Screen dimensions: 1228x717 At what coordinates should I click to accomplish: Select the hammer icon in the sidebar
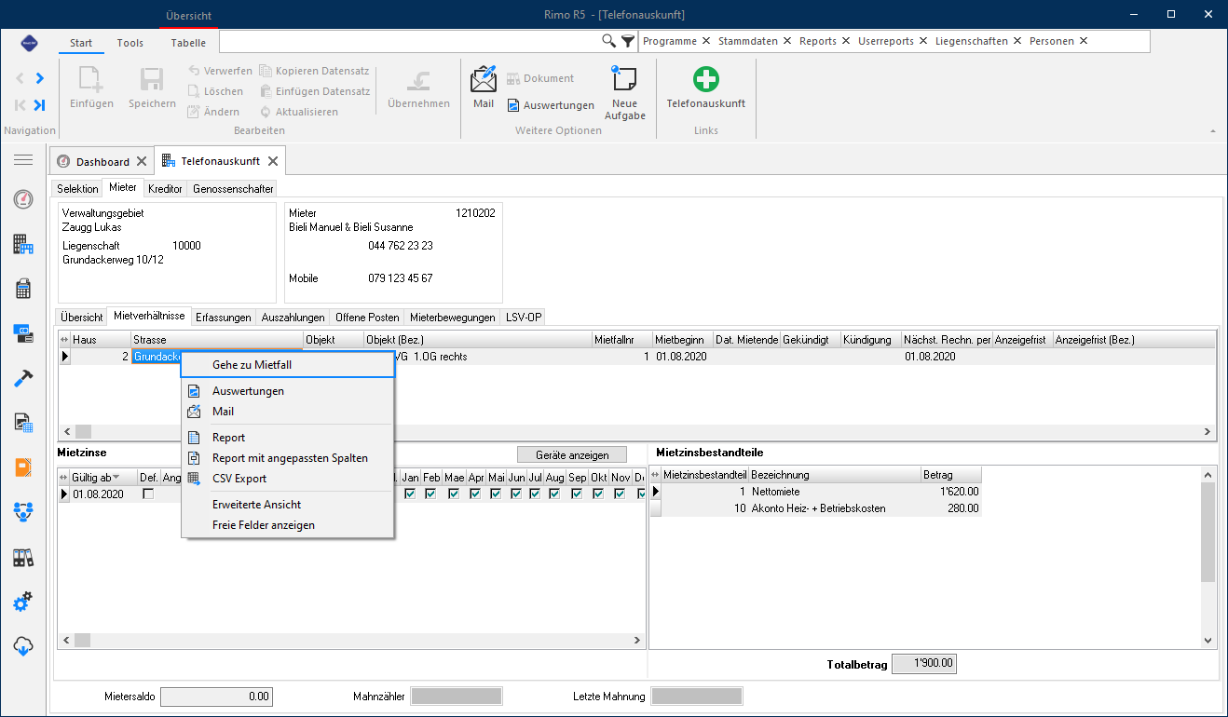pyautogui.click(x=23, y=378)
